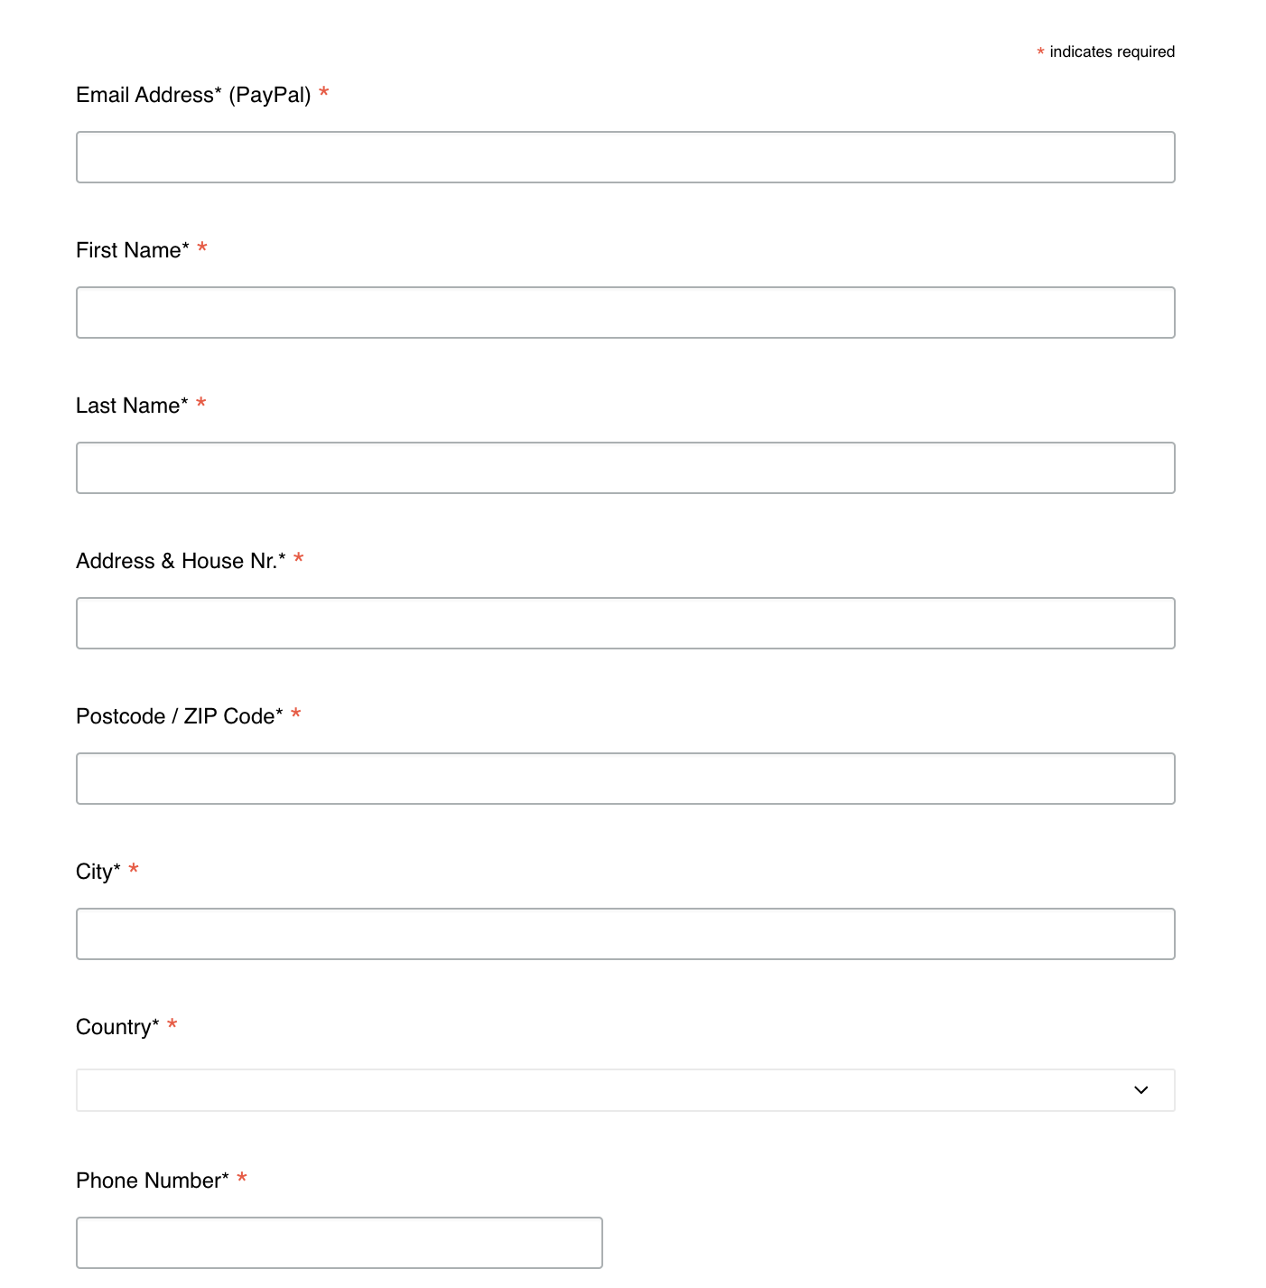Screen dimensions: 1266x1288
Task: Click the "Phone Number*" label text
Action: pyautogui.click(x=153, y=1181)
